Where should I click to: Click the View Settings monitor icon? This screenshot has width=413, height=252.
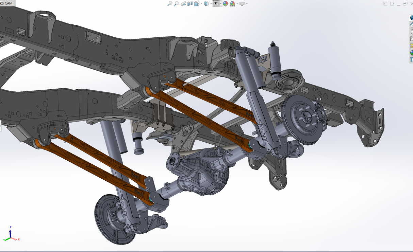[242, 3]
